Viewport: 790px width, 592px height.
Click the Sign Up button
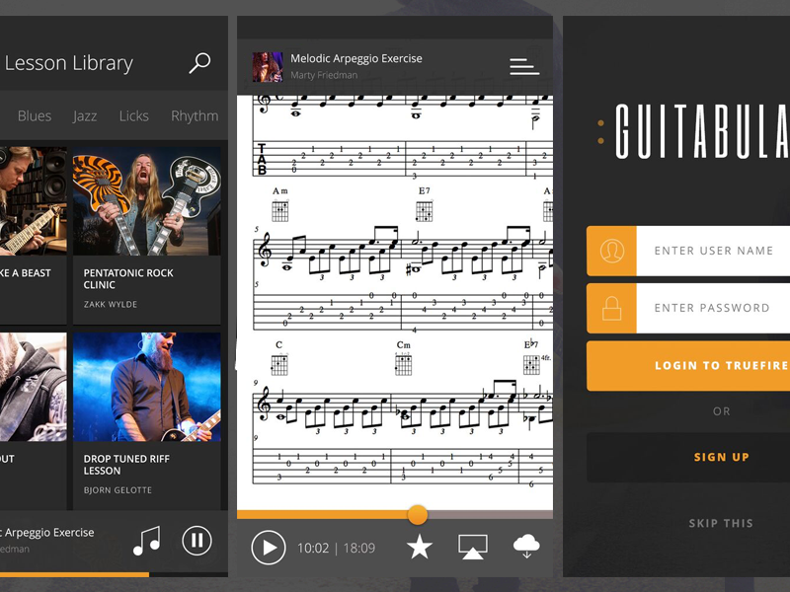point(688,457)
